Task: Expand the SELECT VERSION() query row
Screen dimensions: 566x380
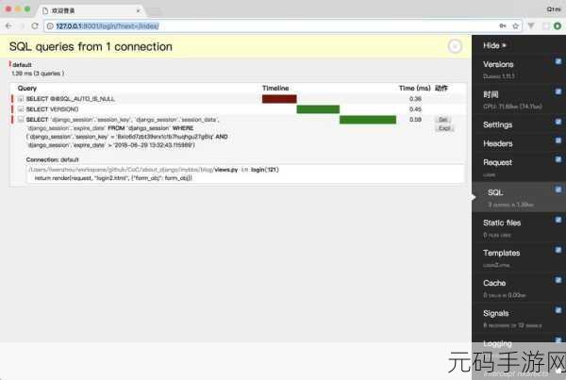Action: [x=21, y=109]
